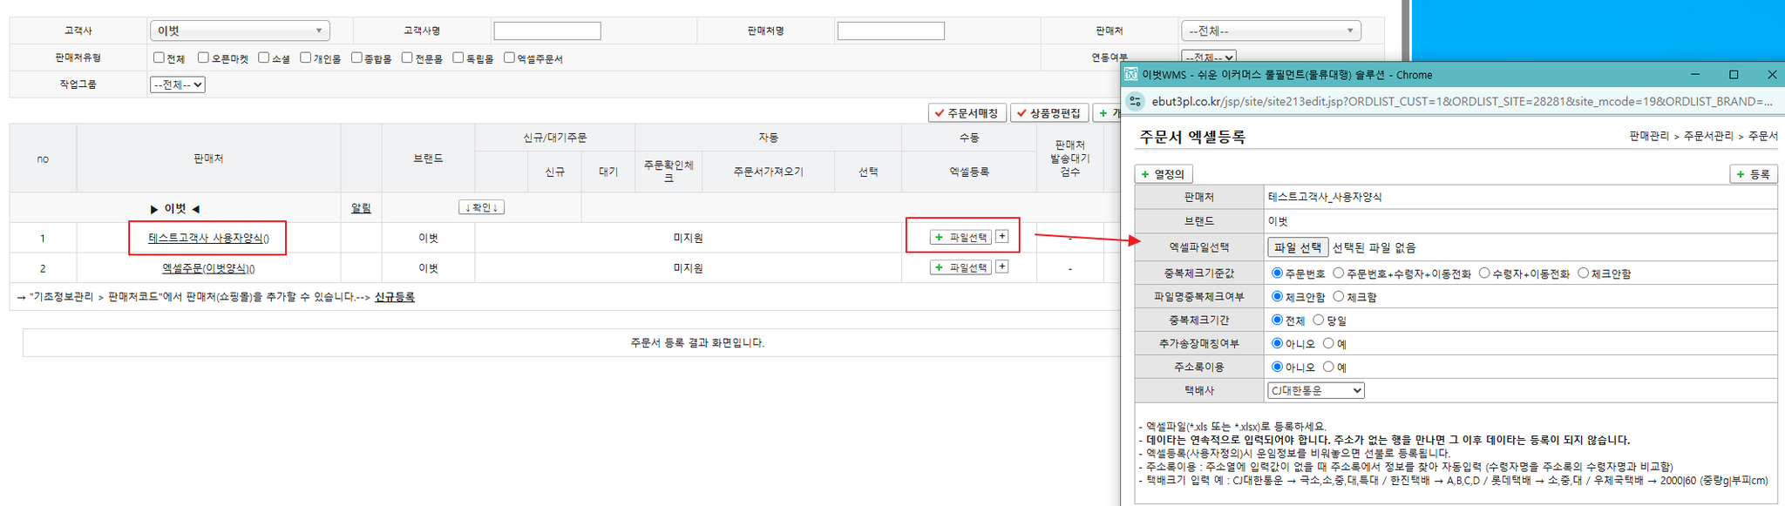The height and width of the screenshot is (506, 1785).
Task: Select 예 radio for 주소록이용
Action: 1328,367
